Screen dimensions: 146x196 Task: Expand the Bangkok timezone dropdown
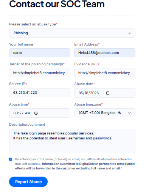tap(105, 113)
